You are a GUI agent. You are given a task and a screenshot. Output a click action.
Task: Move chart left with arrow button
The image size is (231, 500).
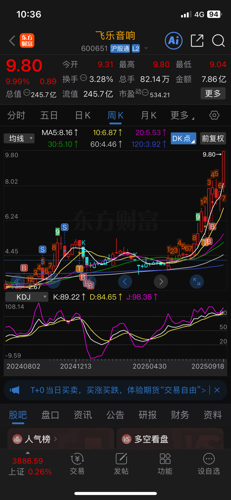(x=125, y=281)
